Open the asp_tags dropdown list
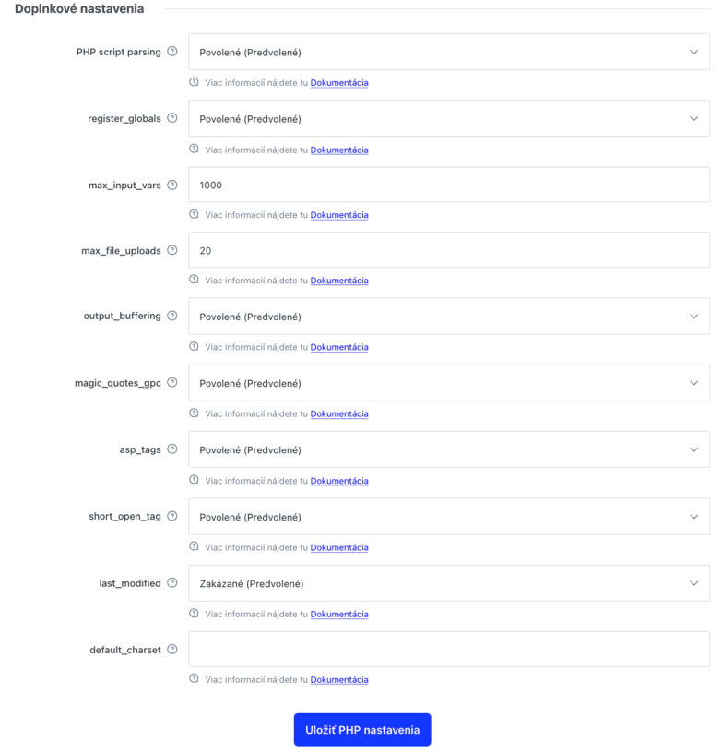722x754 pixels. point(449,449)
